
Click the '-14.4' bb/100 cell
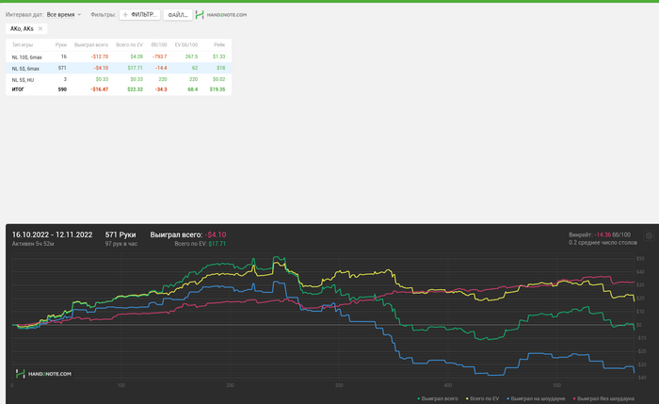click(161, 68)
